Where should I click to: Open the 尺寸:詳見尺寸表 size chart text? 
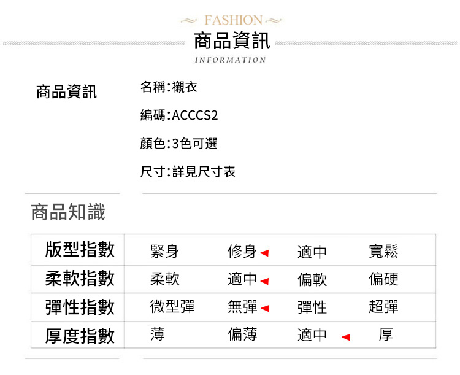click(188, 172)
